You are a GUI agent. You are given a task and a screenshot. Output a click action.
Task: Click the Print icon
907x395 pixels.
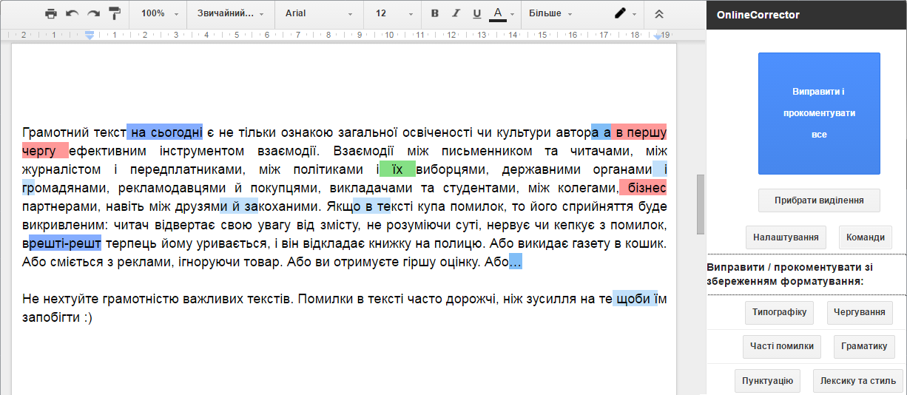click(x=51, y=13)
